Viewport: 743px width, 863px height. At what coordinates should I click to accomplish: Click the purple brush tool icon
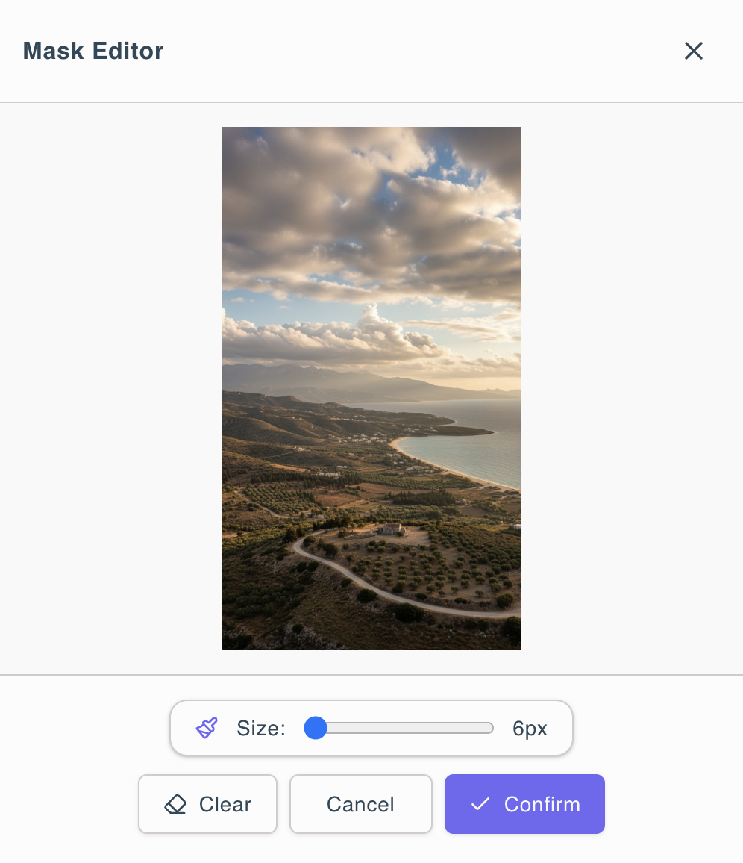point(207,728)
